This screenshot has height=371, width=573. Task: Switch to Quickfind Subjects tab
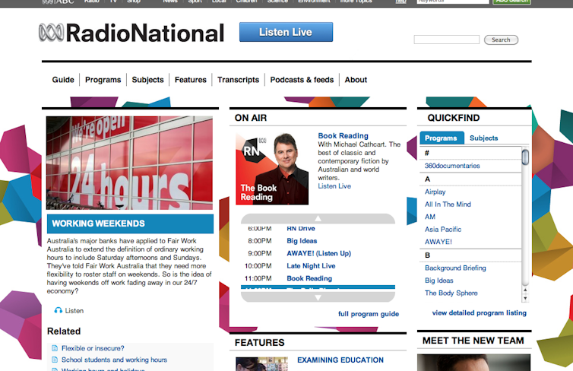click(484, 138)
